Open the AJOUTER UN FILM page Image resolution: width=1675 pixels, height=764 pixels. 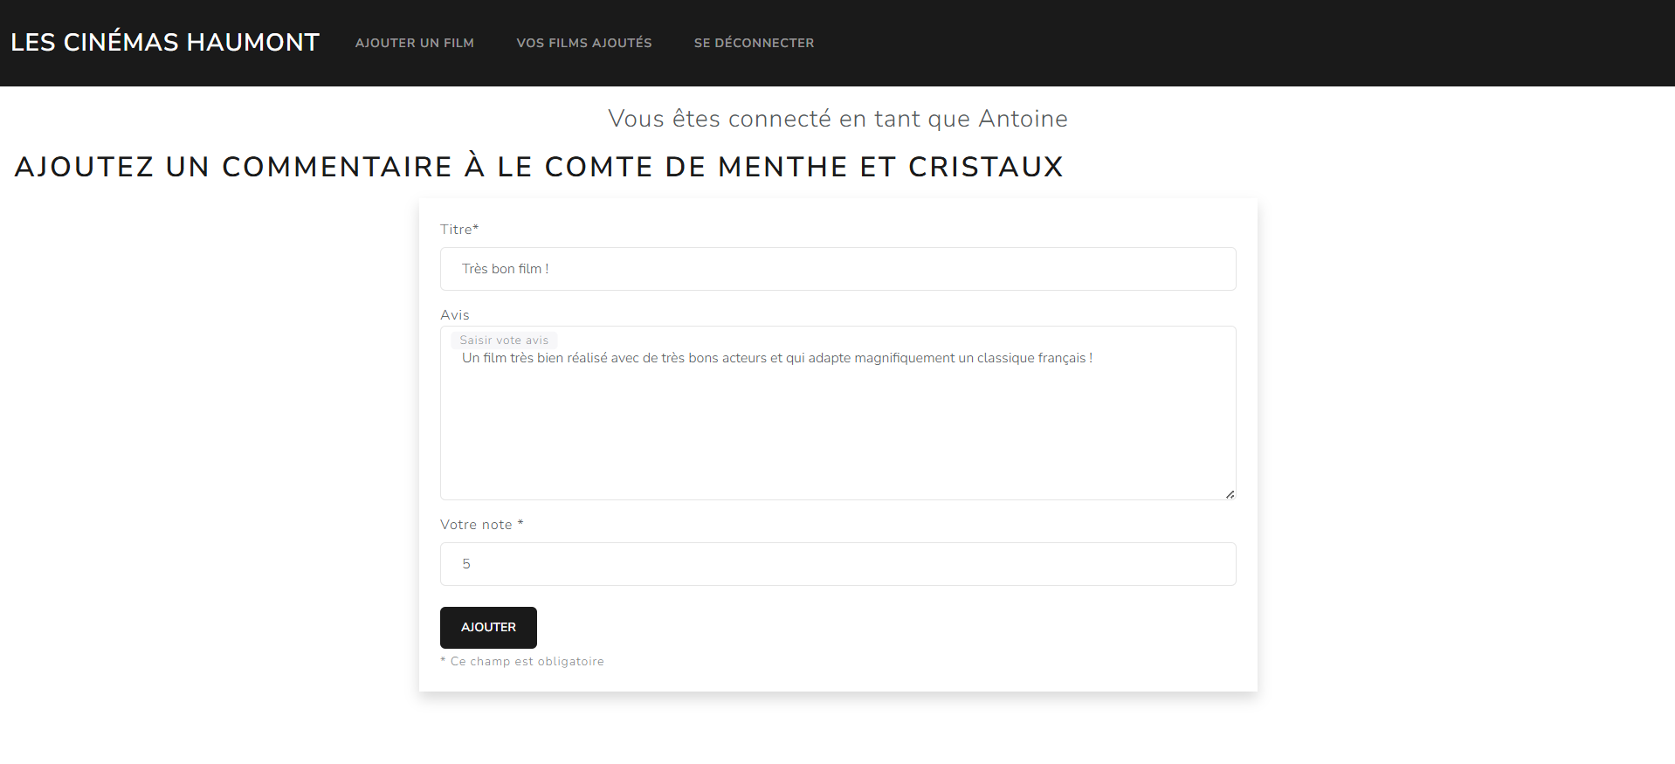pyautogui.click(x=414, y=43)
